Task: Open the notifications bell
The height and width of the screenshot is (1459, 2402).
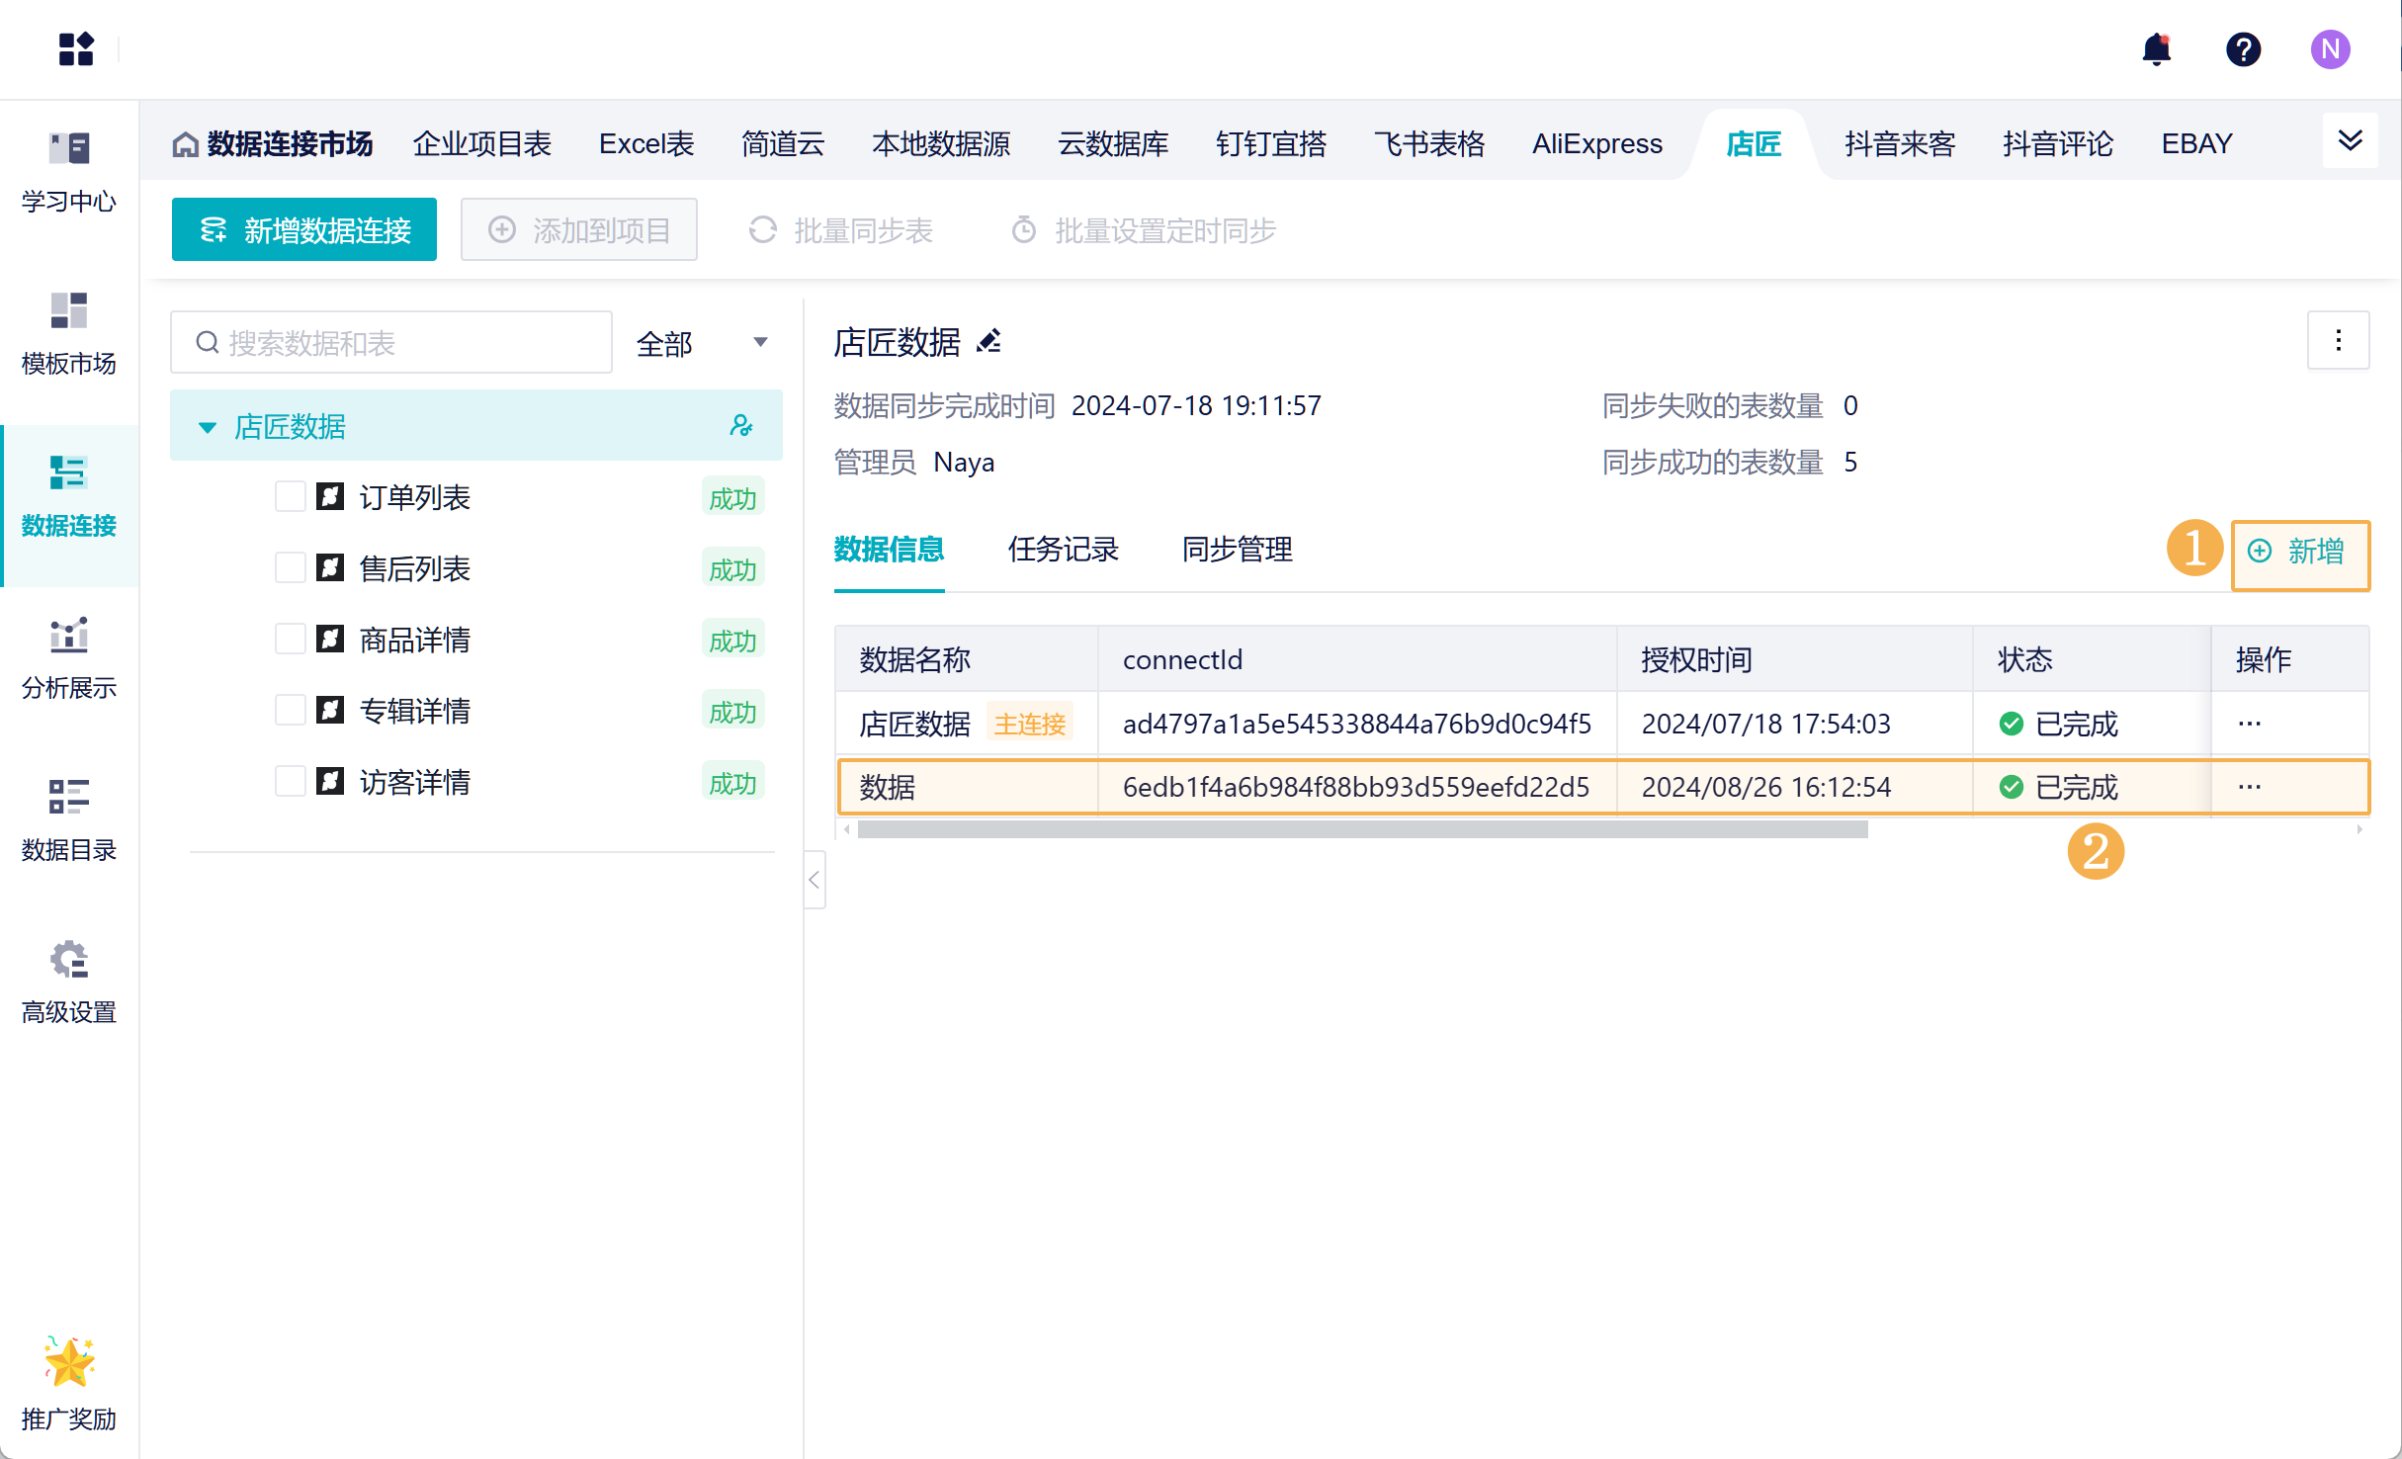Action: point(2157,49)
